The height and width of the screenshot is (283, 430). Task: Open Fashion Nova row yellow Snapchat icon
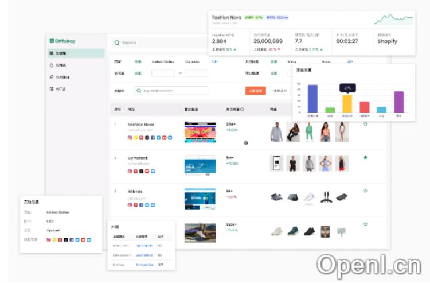(135, 138)
